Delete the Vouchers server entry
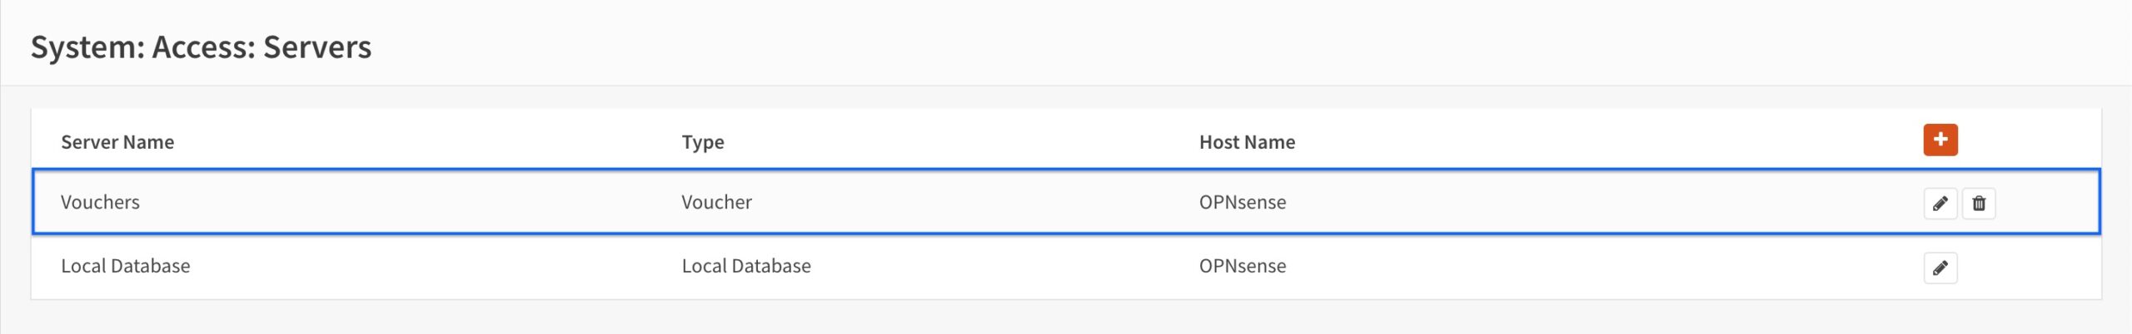 point(1979,204)
